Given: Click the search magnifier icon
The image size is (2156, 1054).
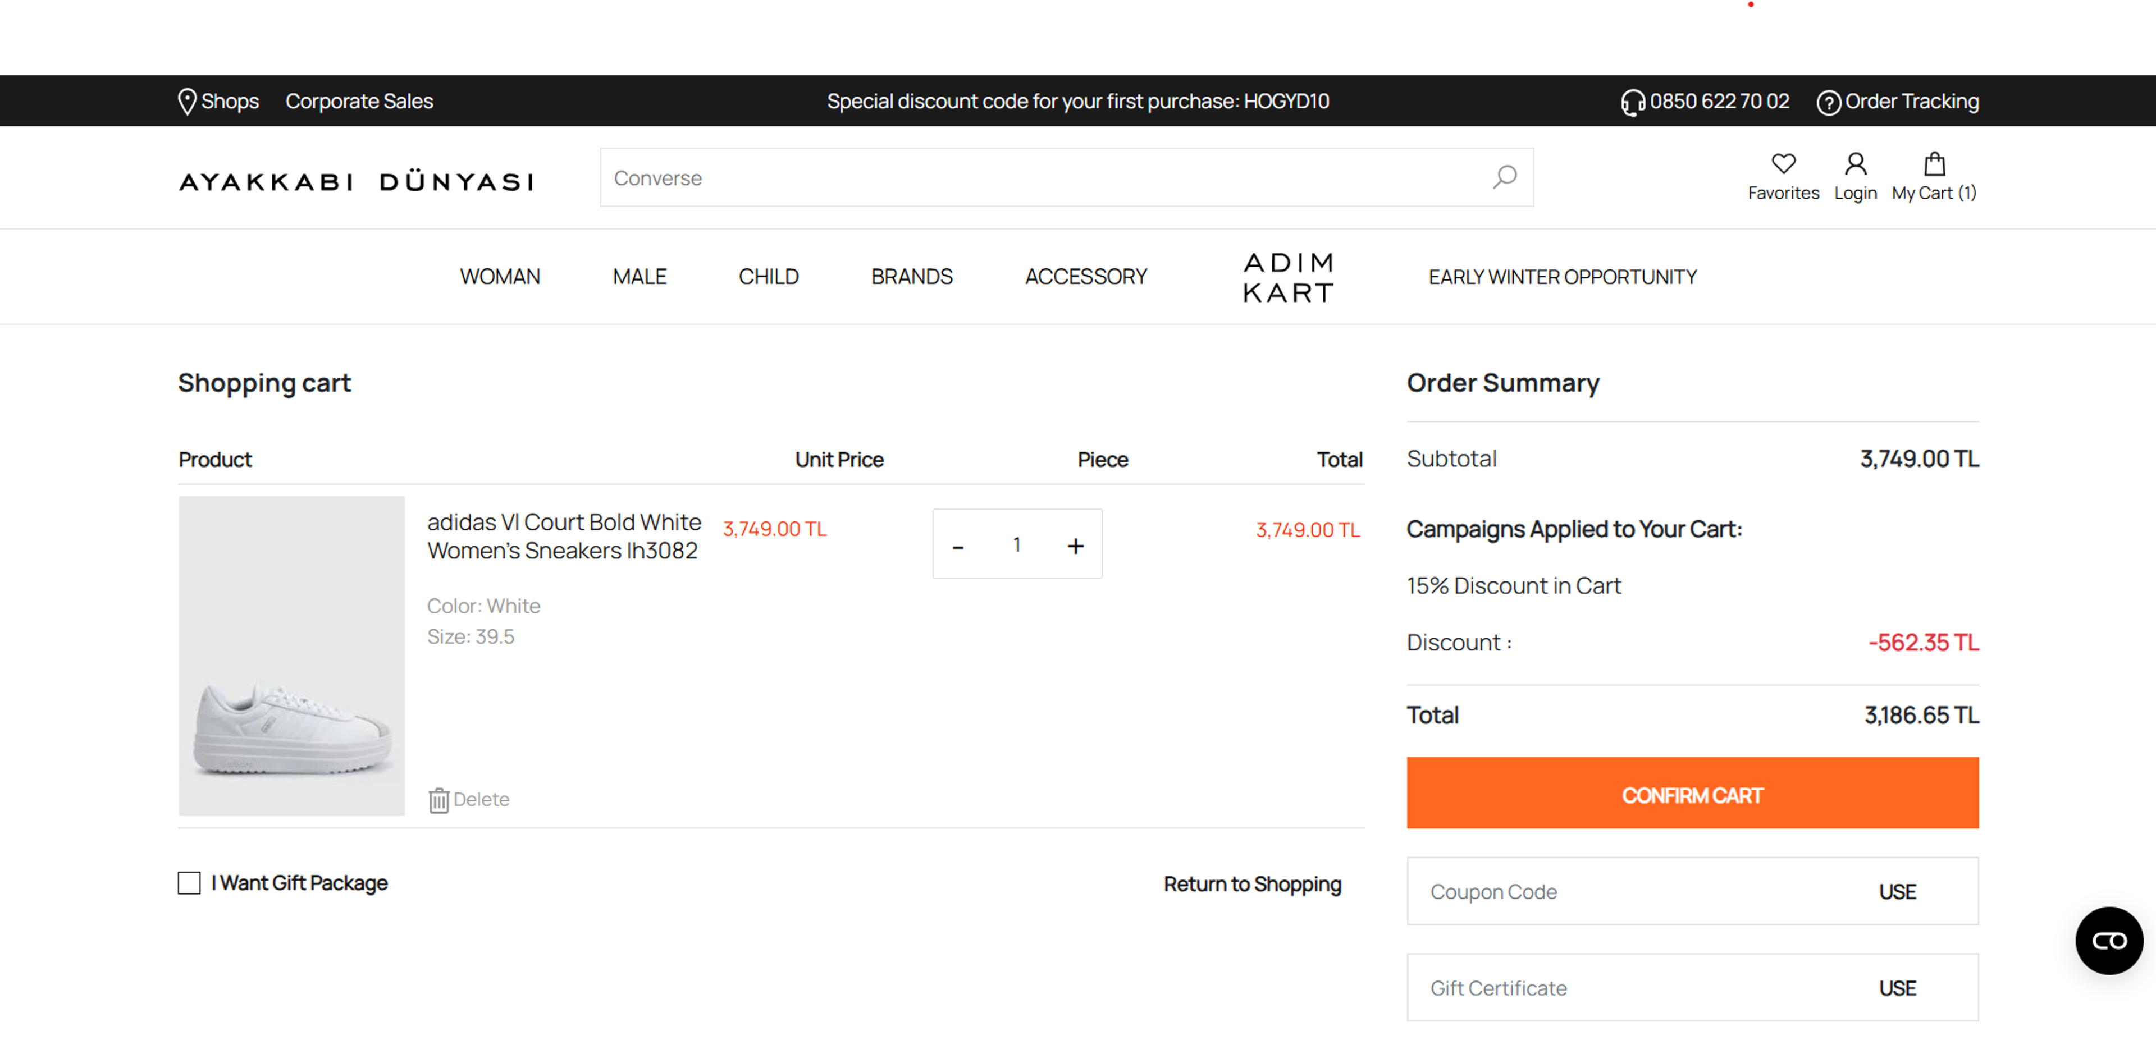Looking at the screenshot, I should 1504,177.
